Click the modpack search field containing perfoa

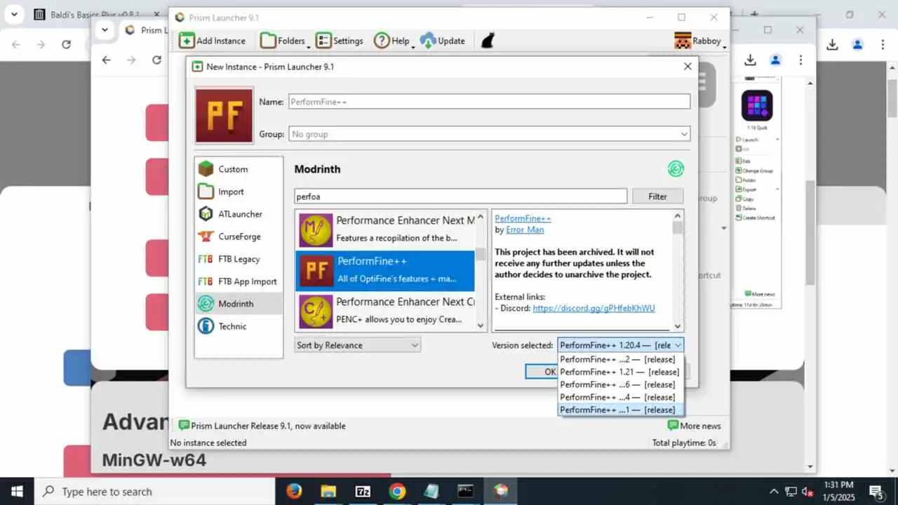(460, 196)
